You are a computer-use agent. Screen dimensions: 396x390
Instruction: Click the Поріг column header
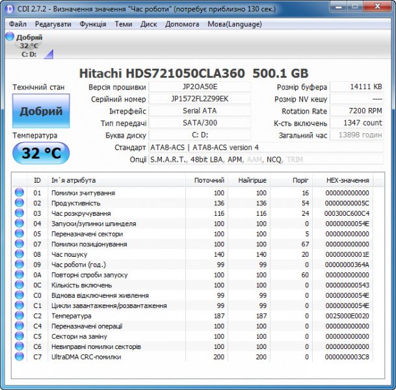pos(291,180)
